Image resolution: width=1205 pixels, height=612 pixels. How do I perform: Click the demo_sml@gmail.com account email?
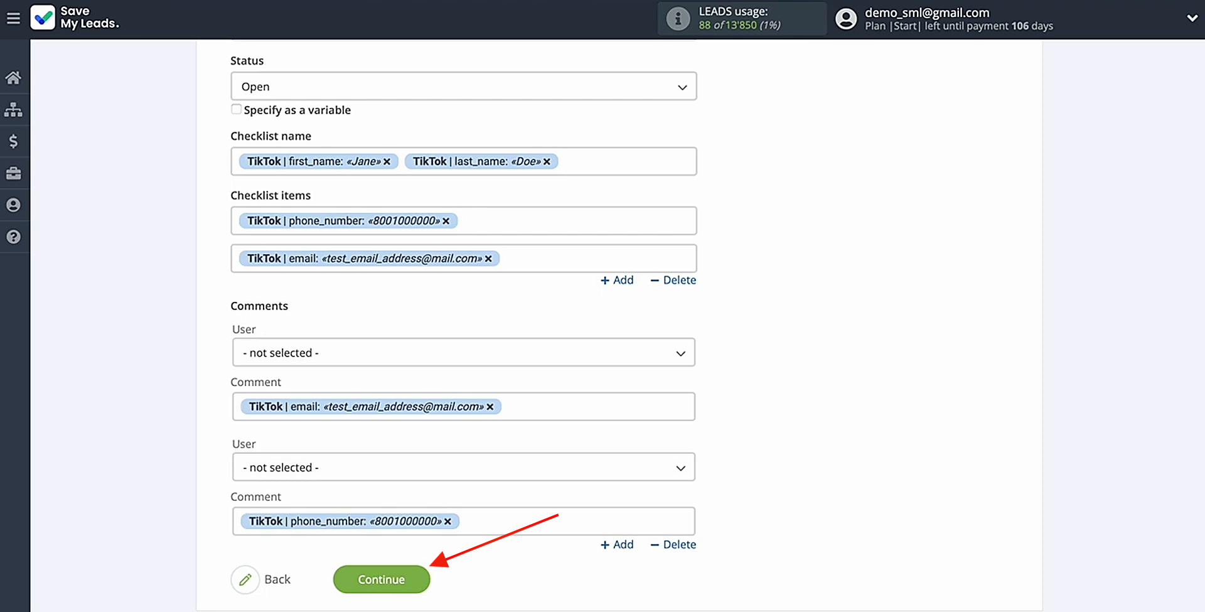pyautogui.click(x=927, y=13)
